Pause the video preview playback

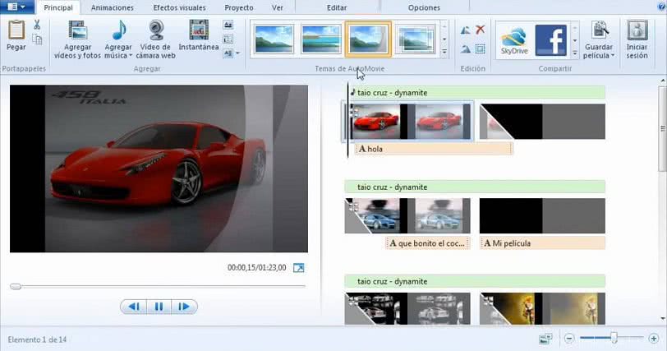click(159, 307)
